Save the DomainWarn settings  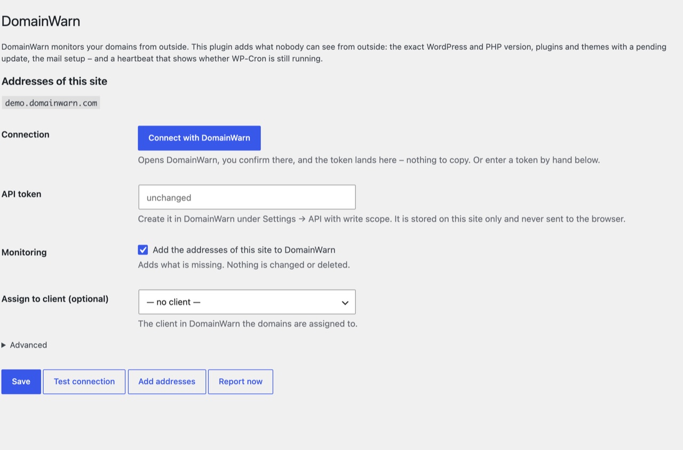21,382
